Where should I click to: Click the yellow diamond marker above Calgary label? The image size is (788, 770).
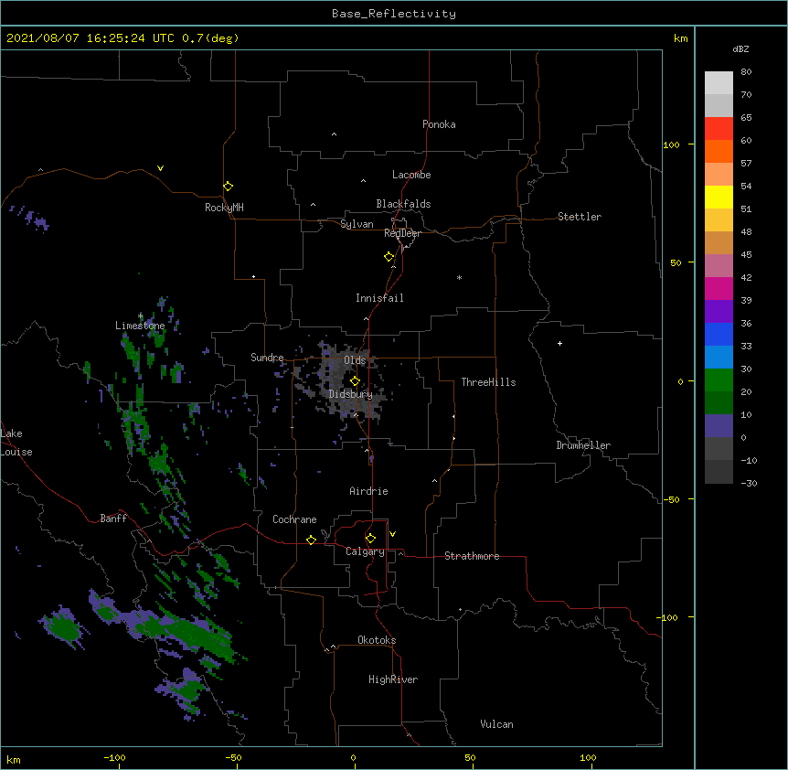pyautogui.click(x=370, y=539)
